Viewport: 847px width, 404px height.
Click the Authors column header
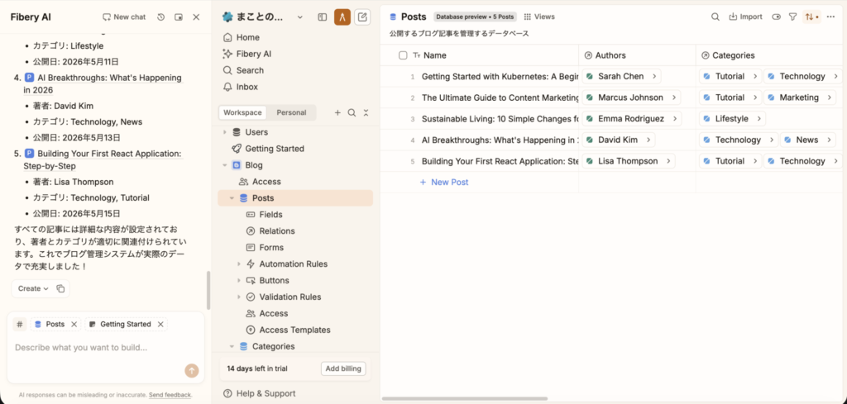637,55
